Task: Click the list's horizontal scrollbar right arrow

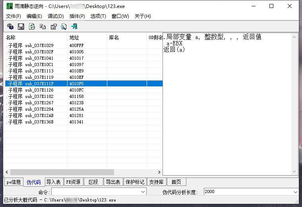Action: (x=159, y=172)
